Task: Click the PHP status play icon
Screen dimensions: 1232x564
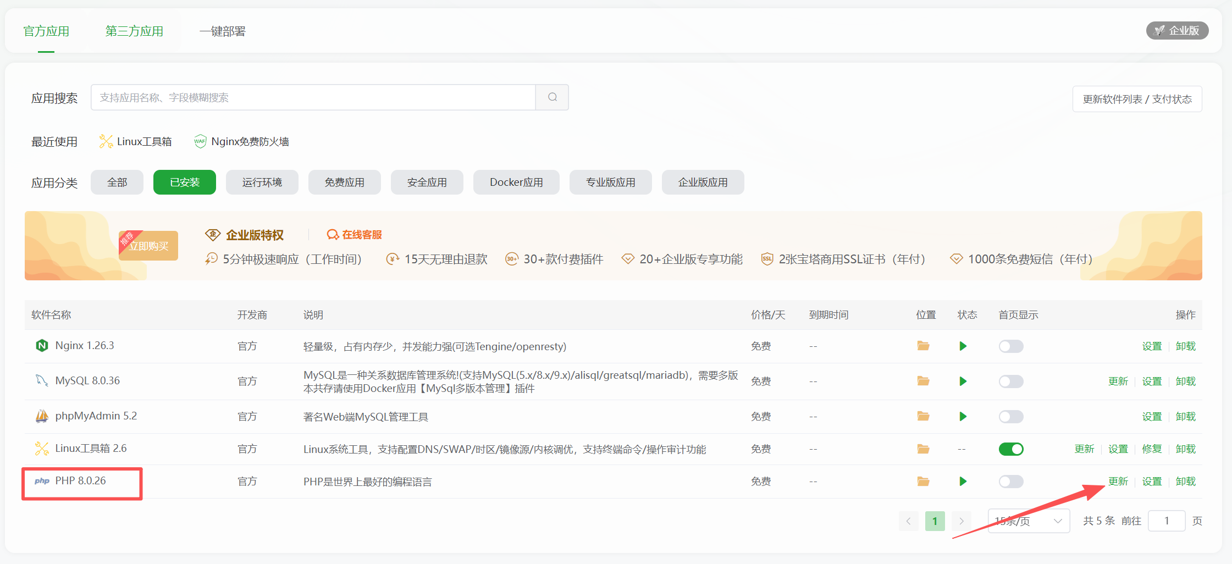Action: tap(963, 482)
